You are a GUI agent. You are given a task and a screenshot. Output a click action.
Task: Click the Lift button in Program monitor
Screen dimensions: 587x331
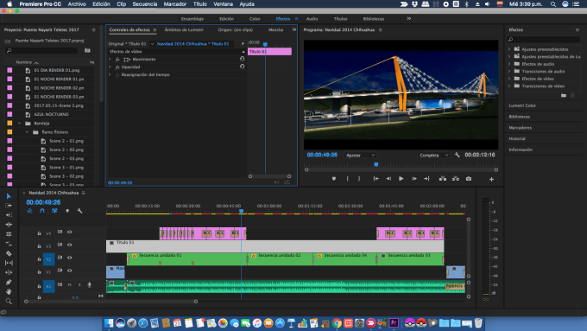pyautogui.click(x=443, y=179)
